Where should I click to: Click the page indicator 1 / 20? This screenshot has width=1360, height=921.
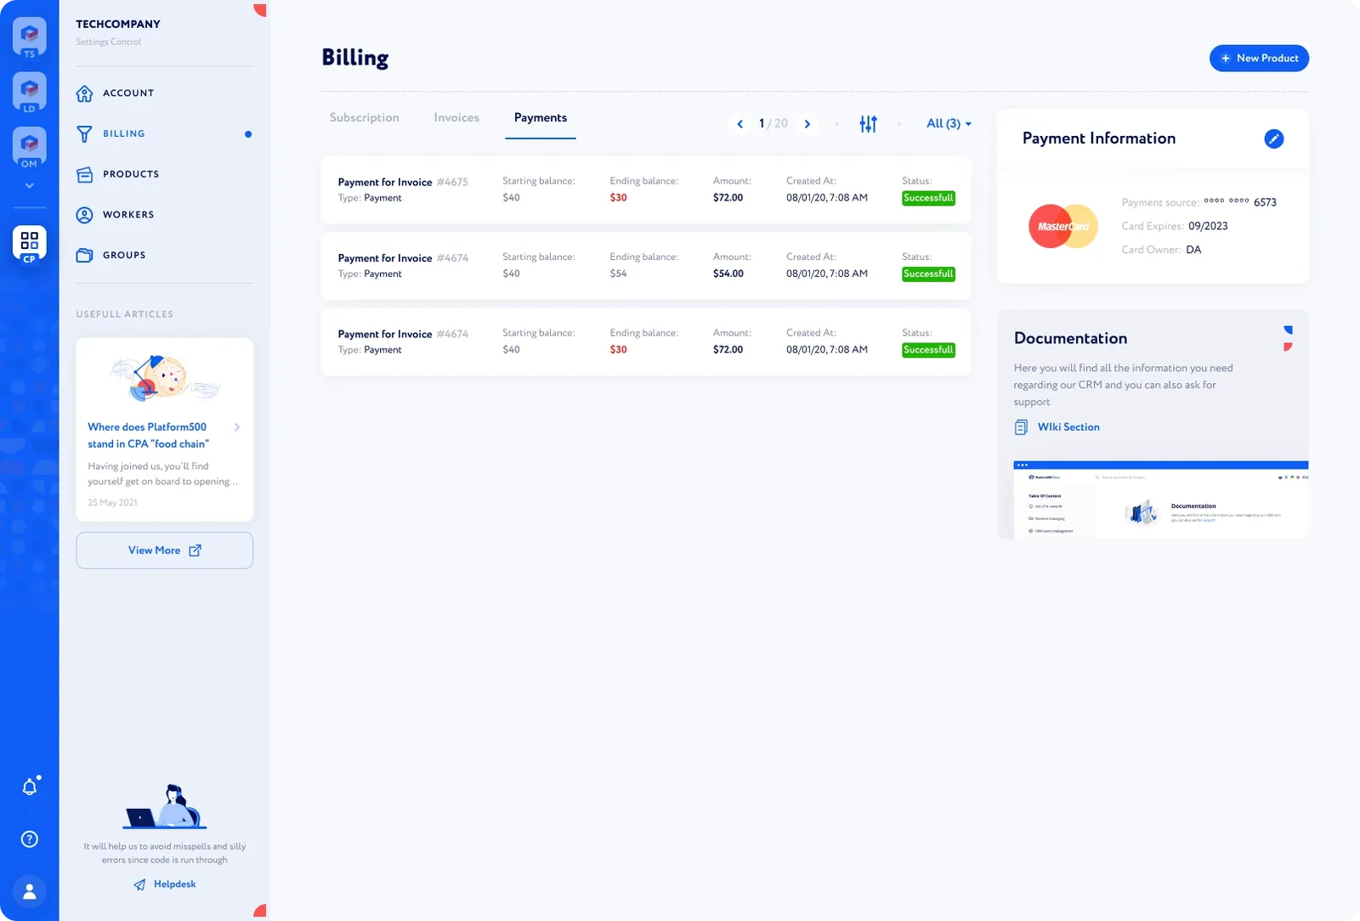773,124
